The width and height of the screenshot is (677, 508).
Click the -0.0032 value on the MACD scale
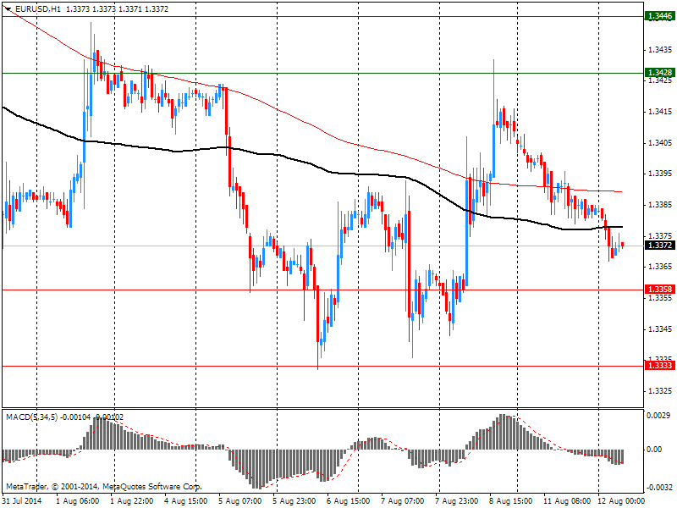(x=658, y=488)
